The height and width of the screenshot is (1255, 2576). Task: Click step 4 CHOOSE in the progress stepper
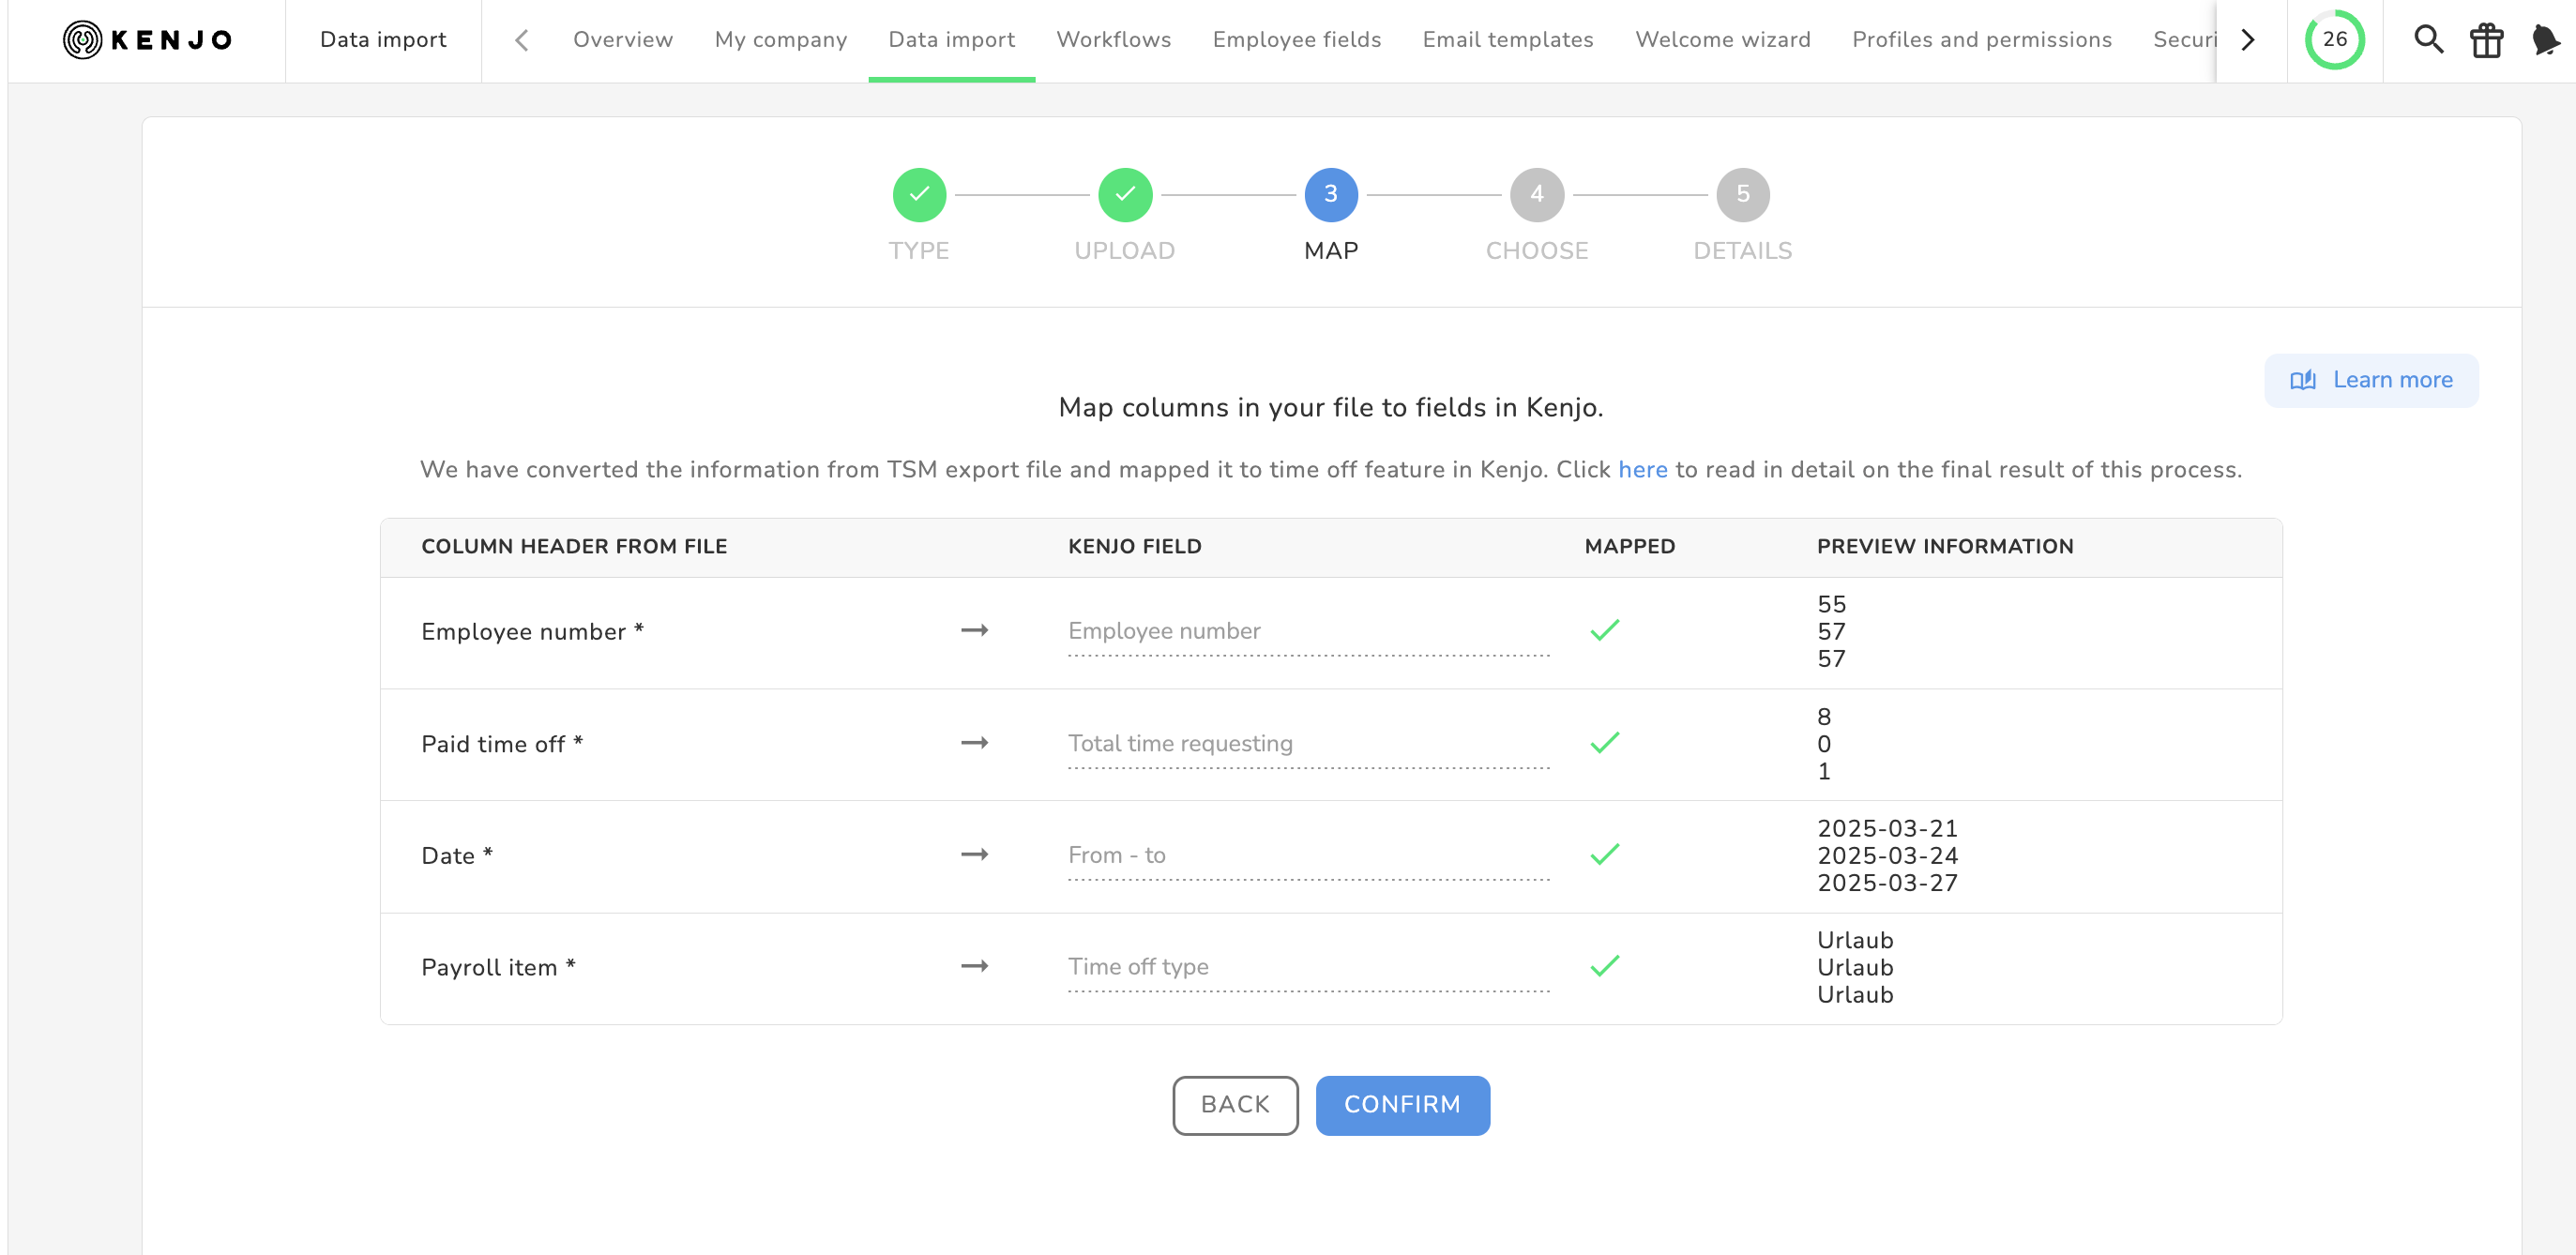pyautogui.click(x=1536, y=194)
